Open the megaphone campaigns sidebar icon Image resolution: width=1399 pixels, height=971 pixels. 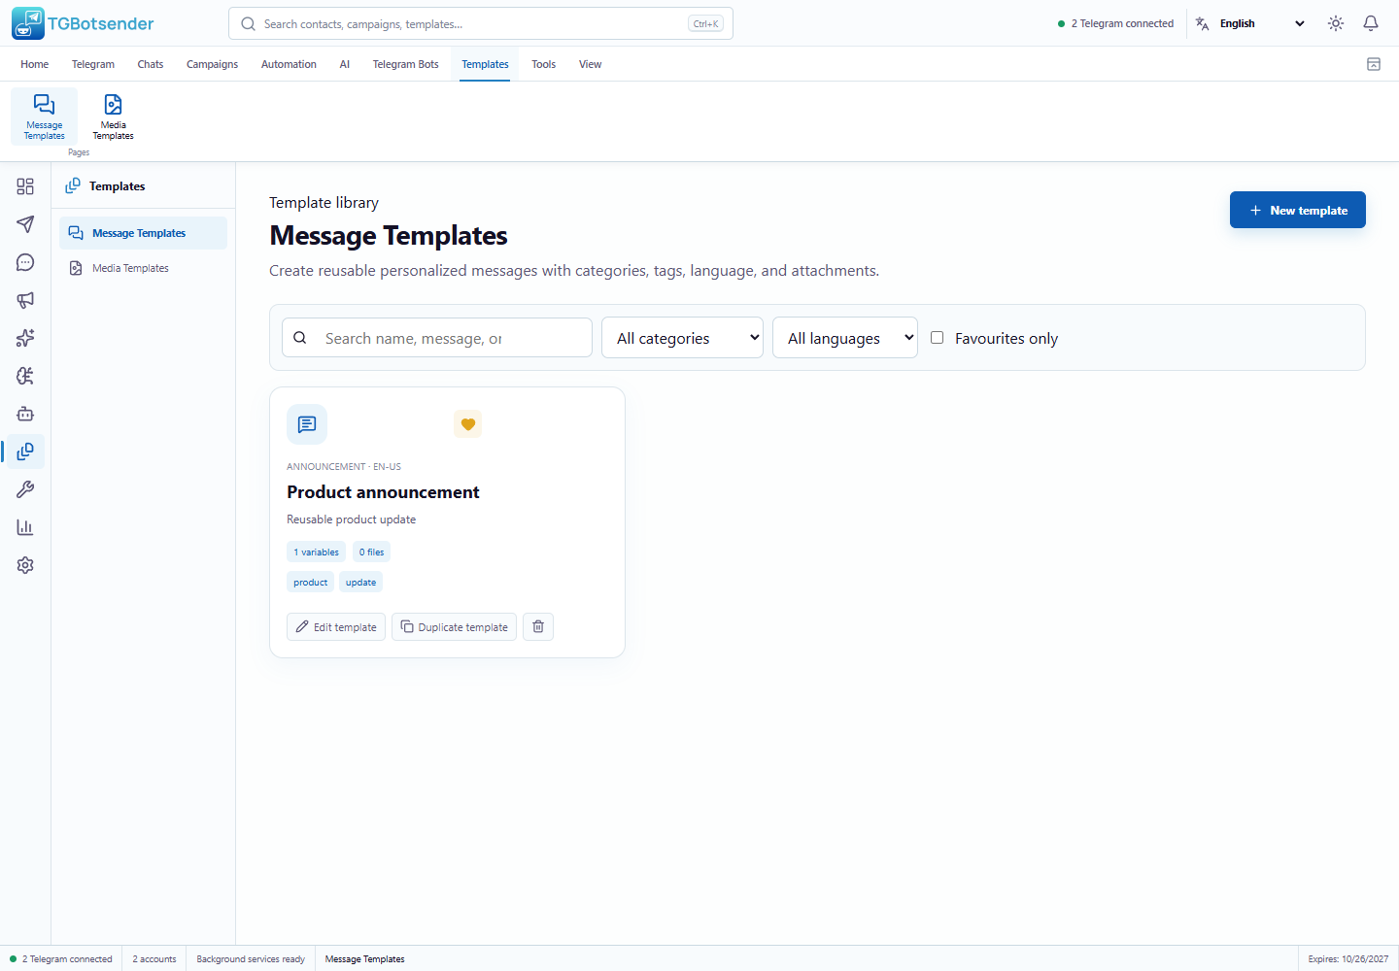tap(25, 300)
